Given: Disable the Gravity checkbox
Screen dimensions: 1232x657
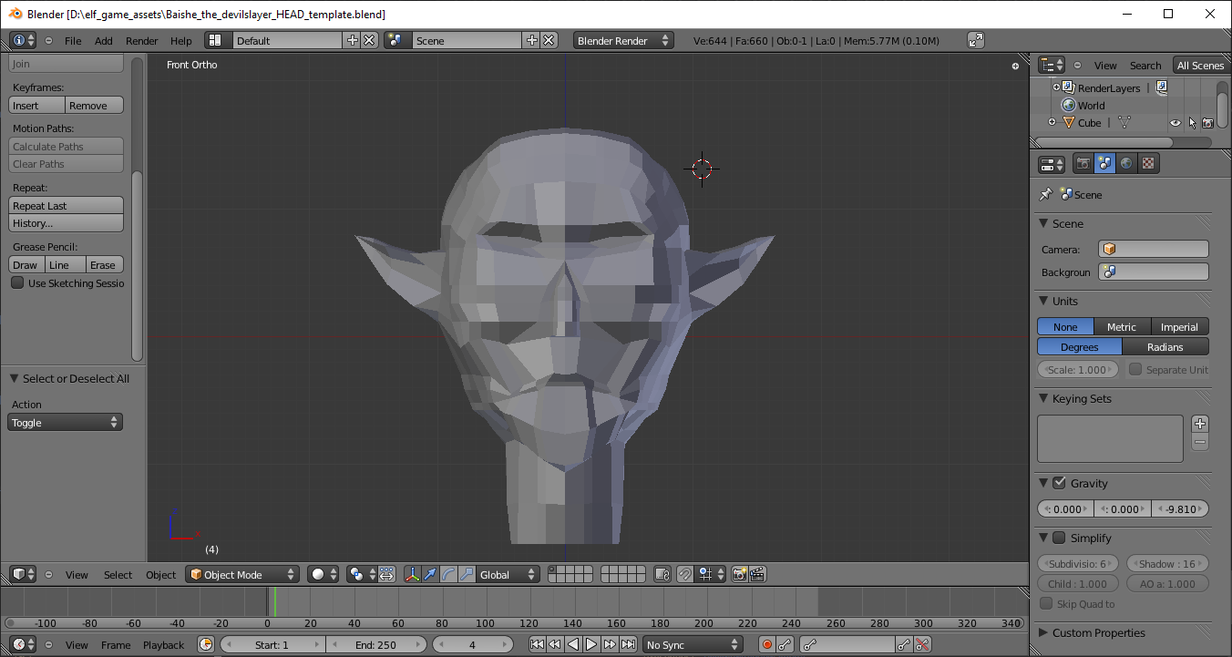Looking at the screenshot, I should (1059, 483).
